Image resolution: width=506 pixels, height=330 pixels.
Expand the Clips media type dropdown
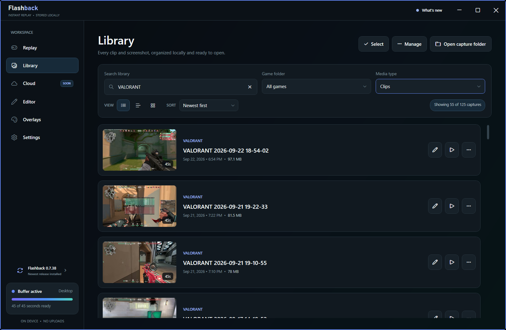(x=430, y=86)
